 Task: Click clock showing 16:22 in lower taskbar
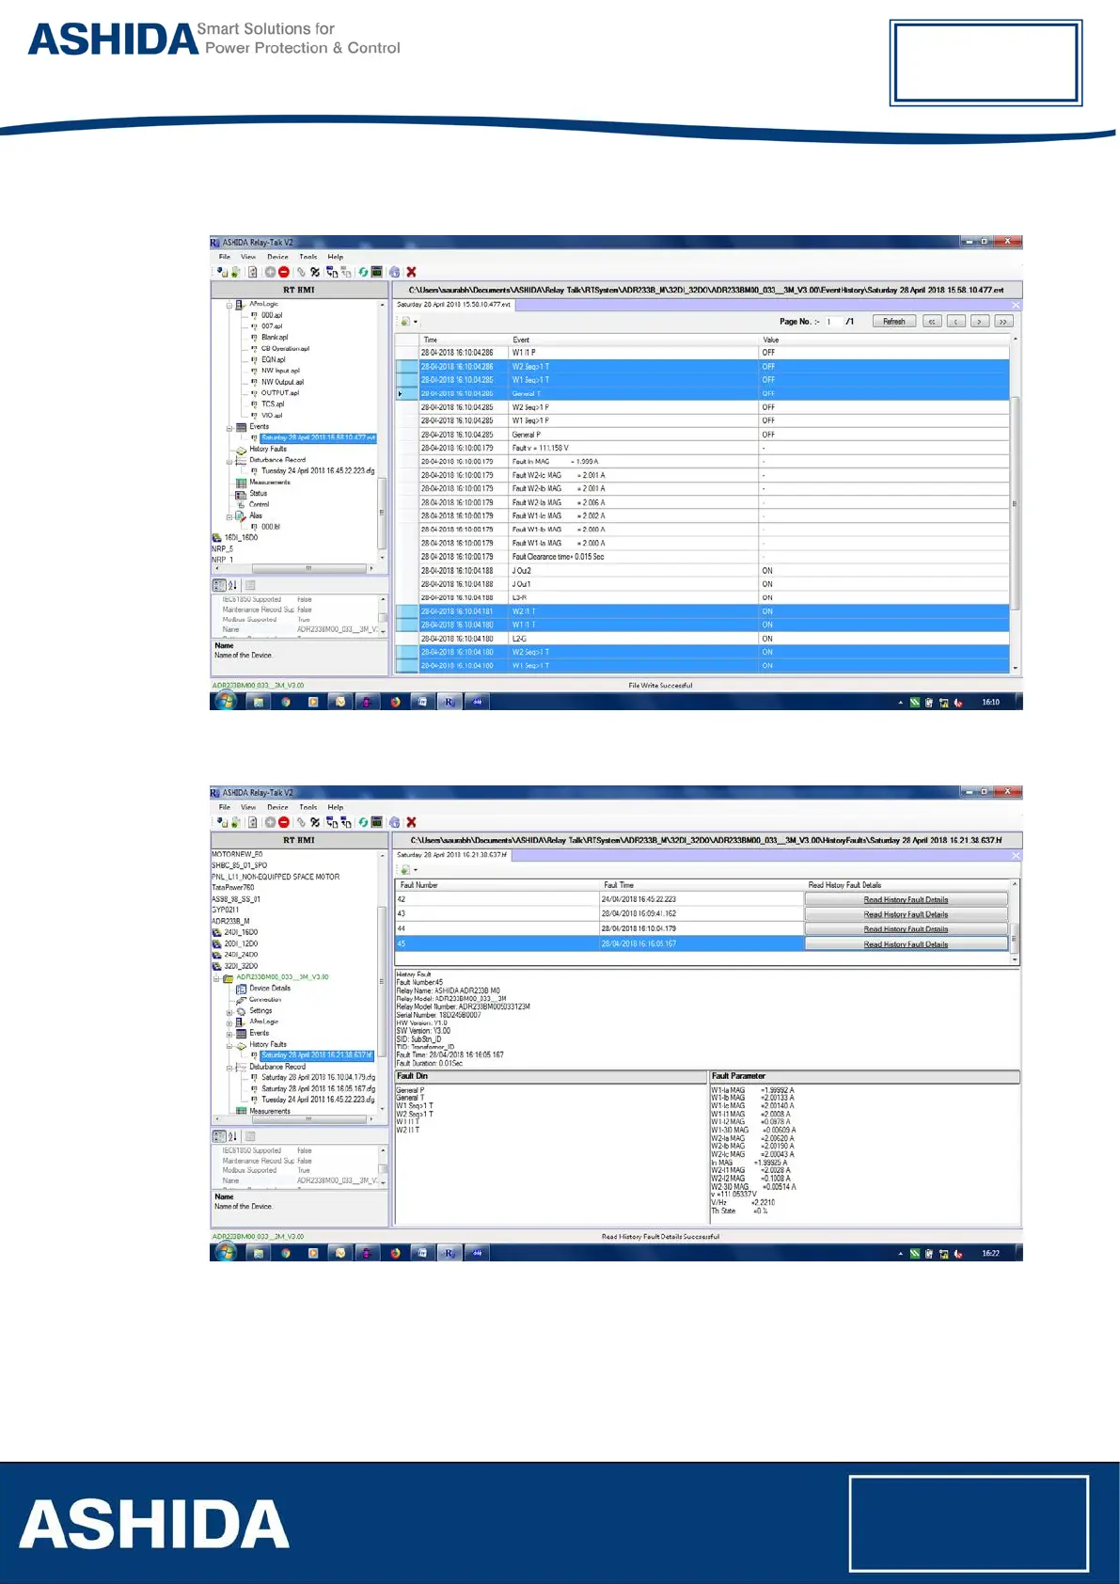[990, 1253]
